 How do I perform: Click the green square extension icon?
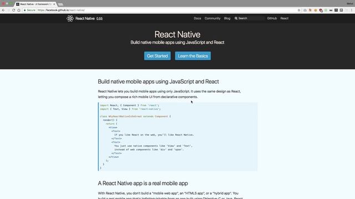pos(326,10)
